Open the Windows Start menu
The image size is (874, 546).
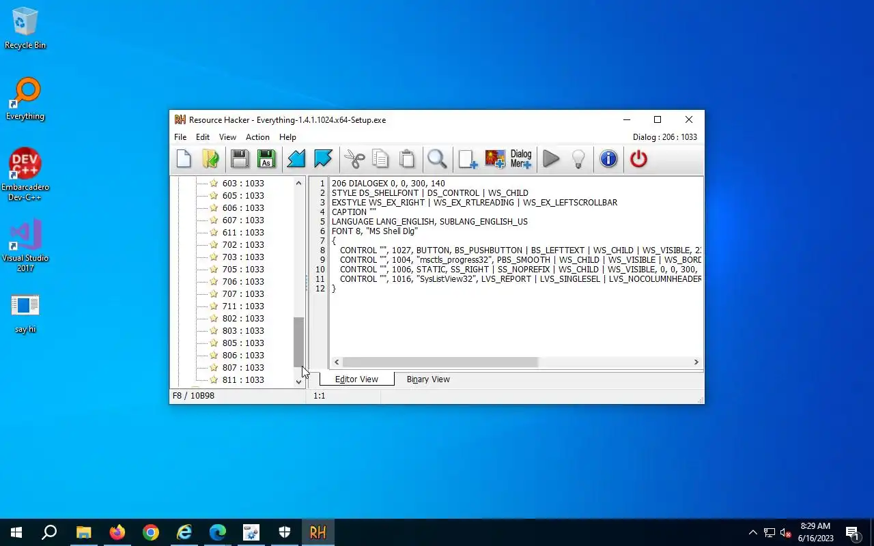(x=16, y=532)
